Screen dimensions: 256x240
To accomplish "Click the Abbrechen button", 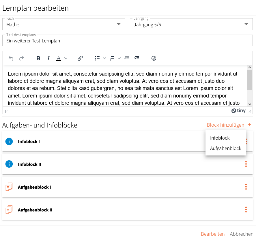I will 242,234.
